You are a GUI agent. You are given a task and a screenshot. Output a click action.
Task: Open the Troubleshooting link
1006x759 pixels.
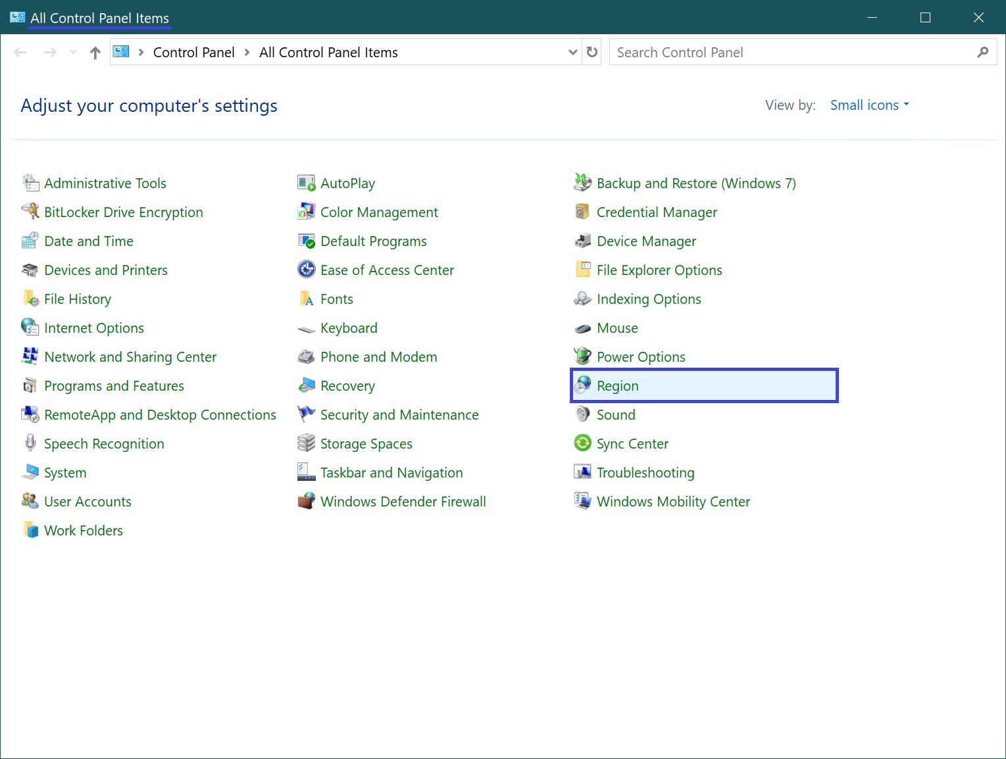(645, 473)
